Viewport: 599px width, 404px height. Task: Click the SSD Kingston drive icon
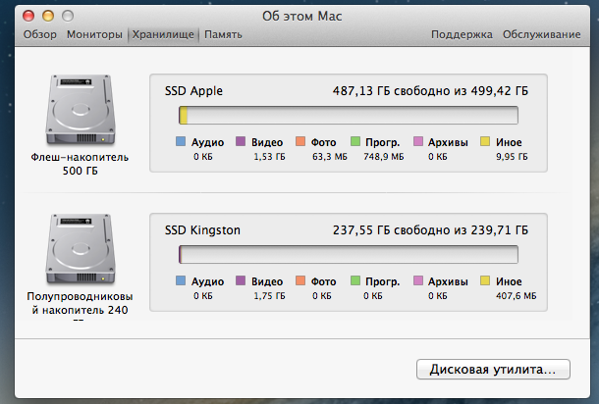80,250
